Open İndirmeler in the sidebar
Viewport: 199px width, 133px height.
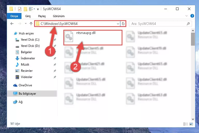pyautogui.click(x=25, y=58)
